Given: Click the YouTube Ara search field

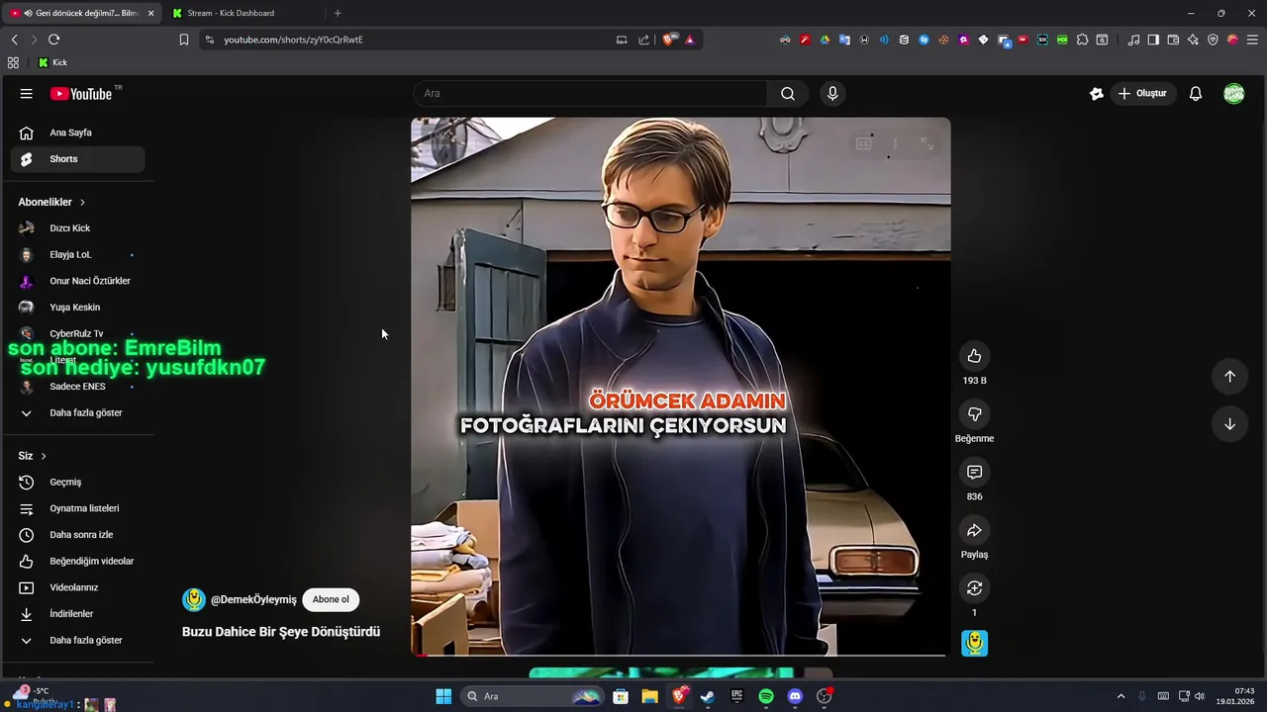Looking at the screenshot, I should pyautogui.click(x=590, y=94).
